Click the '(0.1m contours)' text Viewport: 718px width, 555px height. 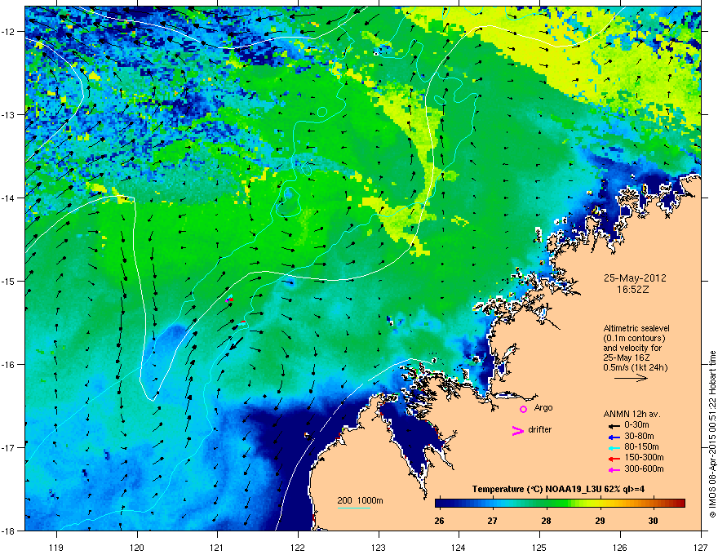point(634,338)
